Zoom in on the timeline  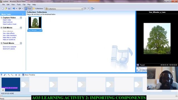click(9, 75)
